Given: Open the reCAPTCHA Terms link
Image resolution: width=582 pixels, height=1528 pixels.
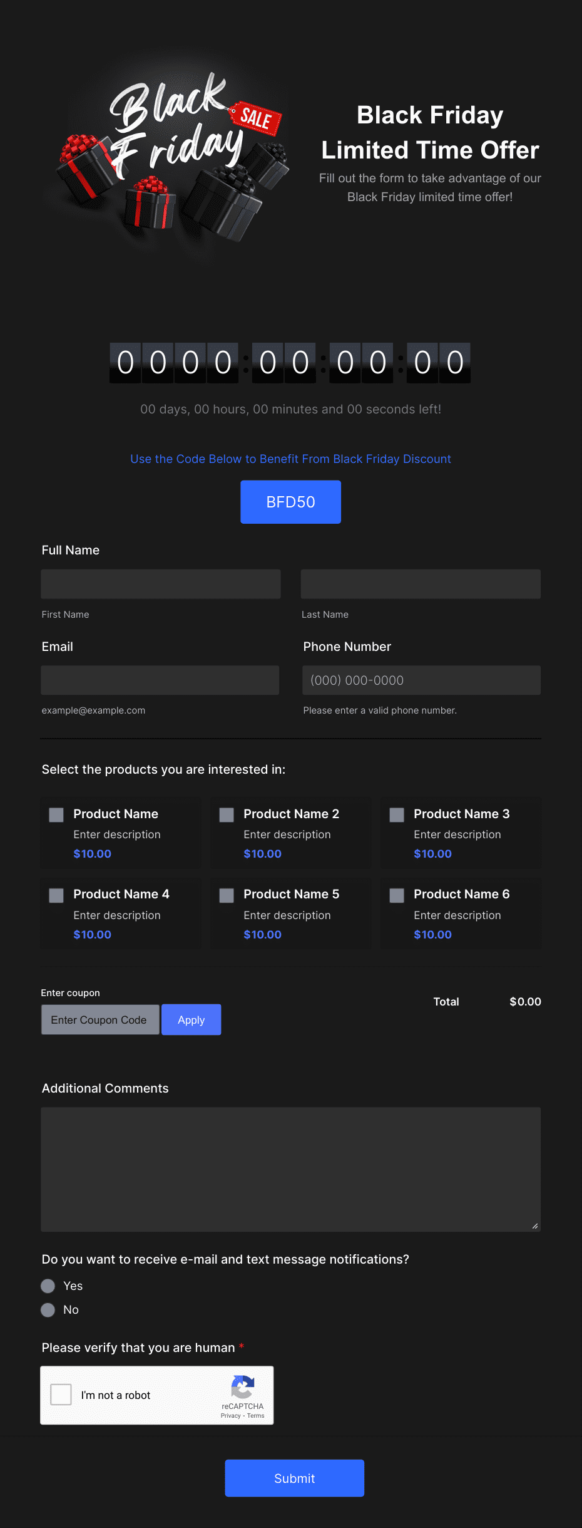Looking at the screenshot, I should (x=255, y=1416).
